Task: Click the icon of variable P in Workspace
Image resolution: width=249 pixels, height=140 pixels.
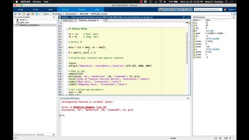Action: tap(194, 31)
